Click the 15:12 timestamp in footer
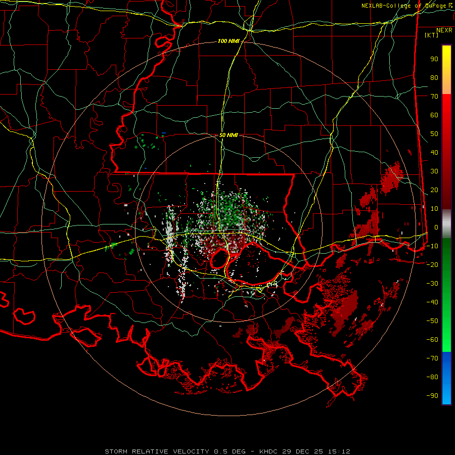Viewport: 455px width, 455px height. coord(339,451)
